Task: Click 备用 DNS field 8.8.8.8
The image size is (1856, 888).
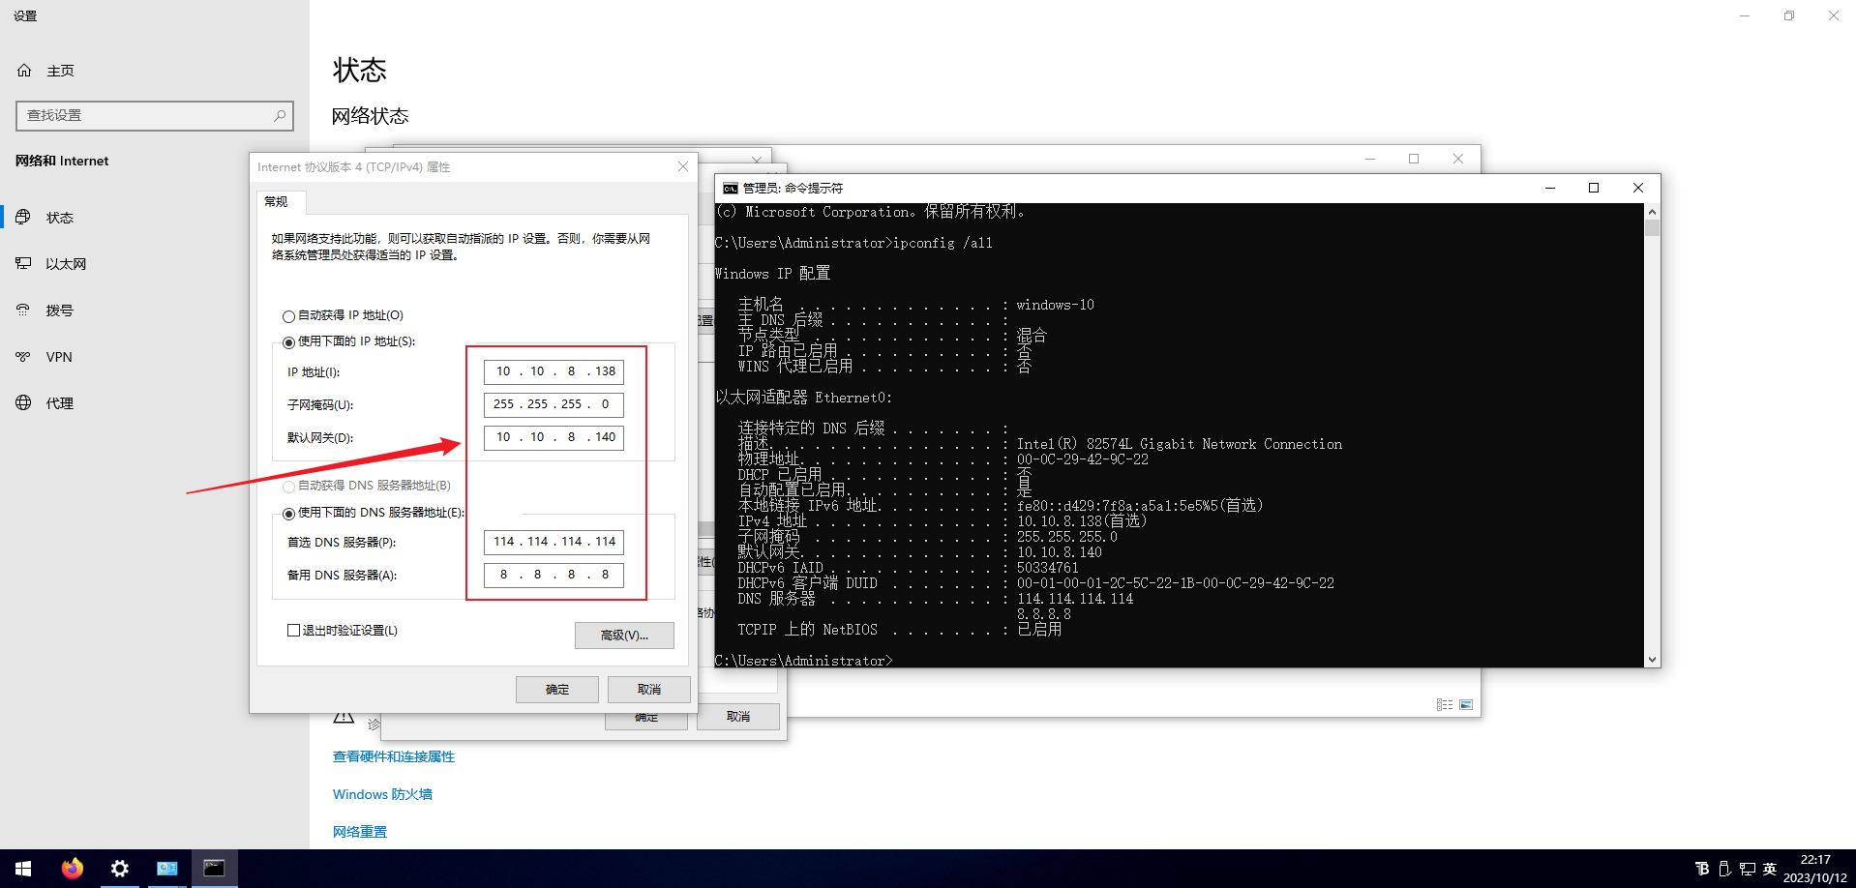Action: click(x=554, y=575)
